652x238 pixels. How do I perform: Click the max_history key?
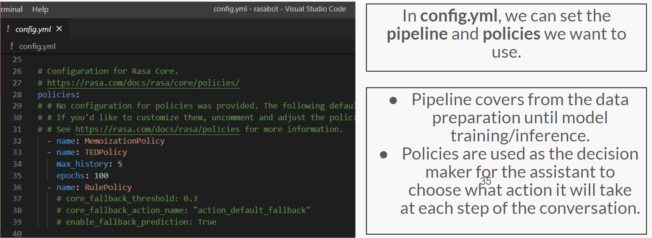pos(82,164)
